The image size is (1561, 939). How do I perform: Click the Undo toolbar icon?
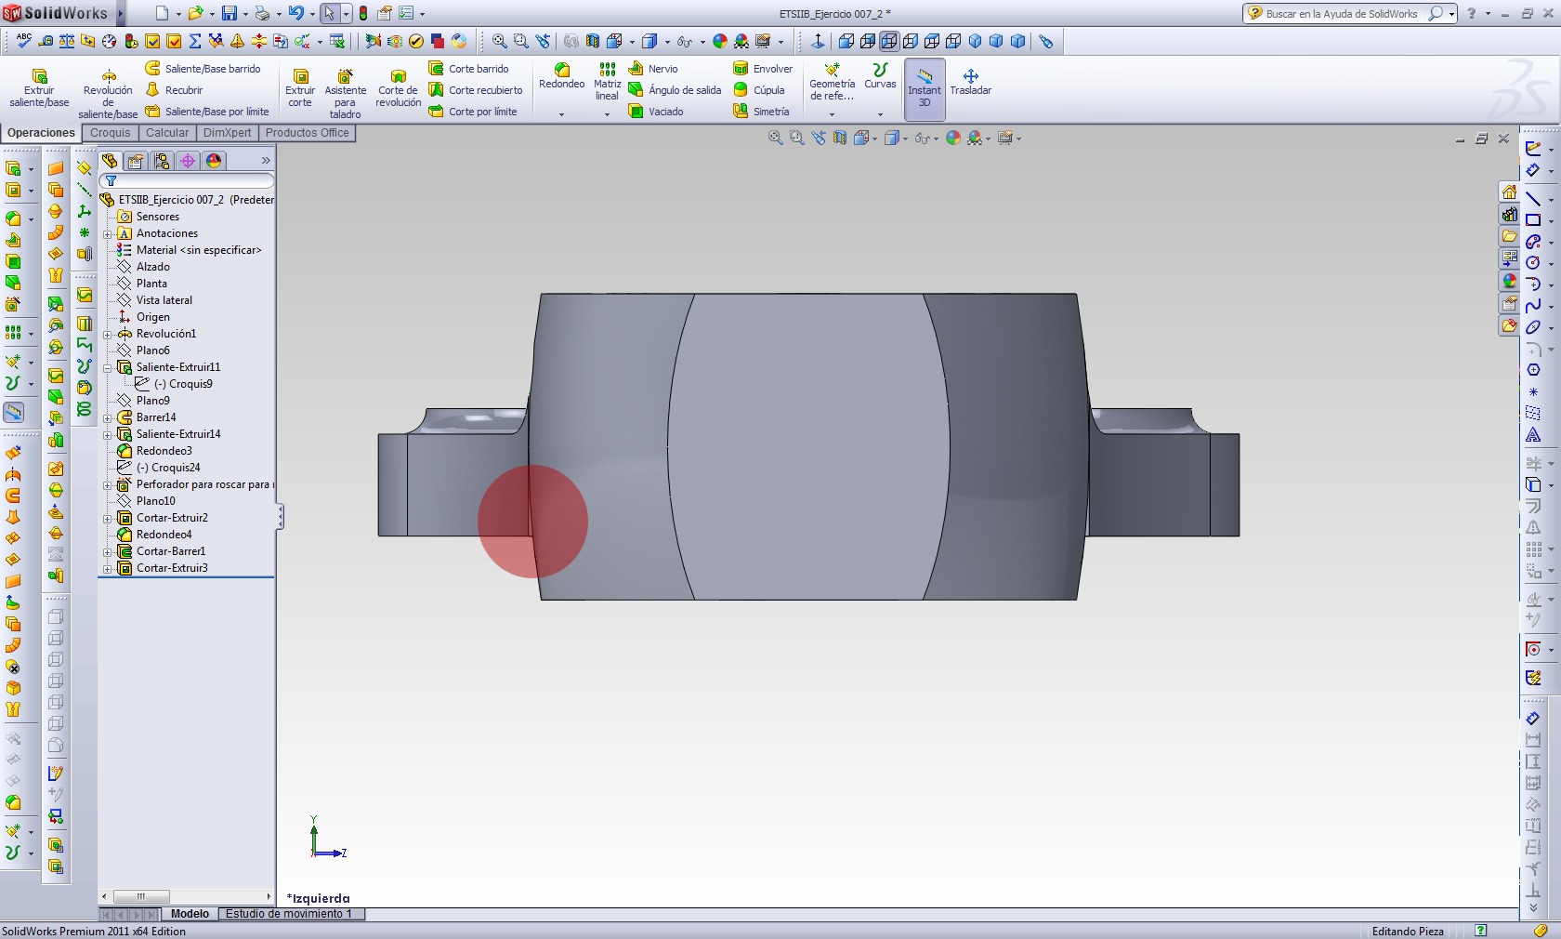click(295, 14)
